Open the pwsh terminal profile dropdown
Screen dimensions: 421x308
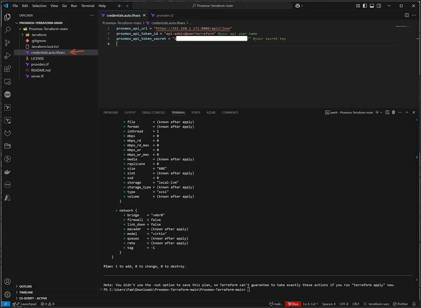[x=380, y=112]
